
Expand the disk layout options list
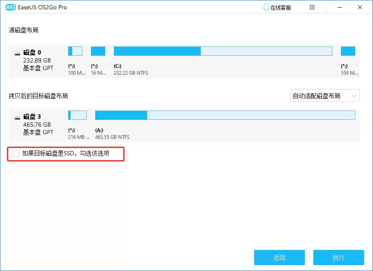click(324, 95)
